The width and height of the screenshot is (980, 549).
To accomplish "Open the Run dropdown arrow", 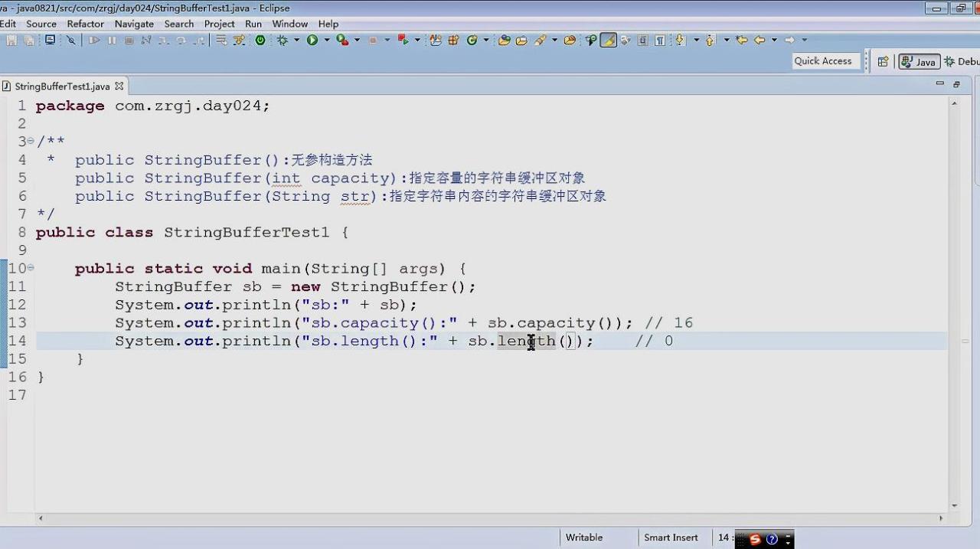I will pos(327,40).
